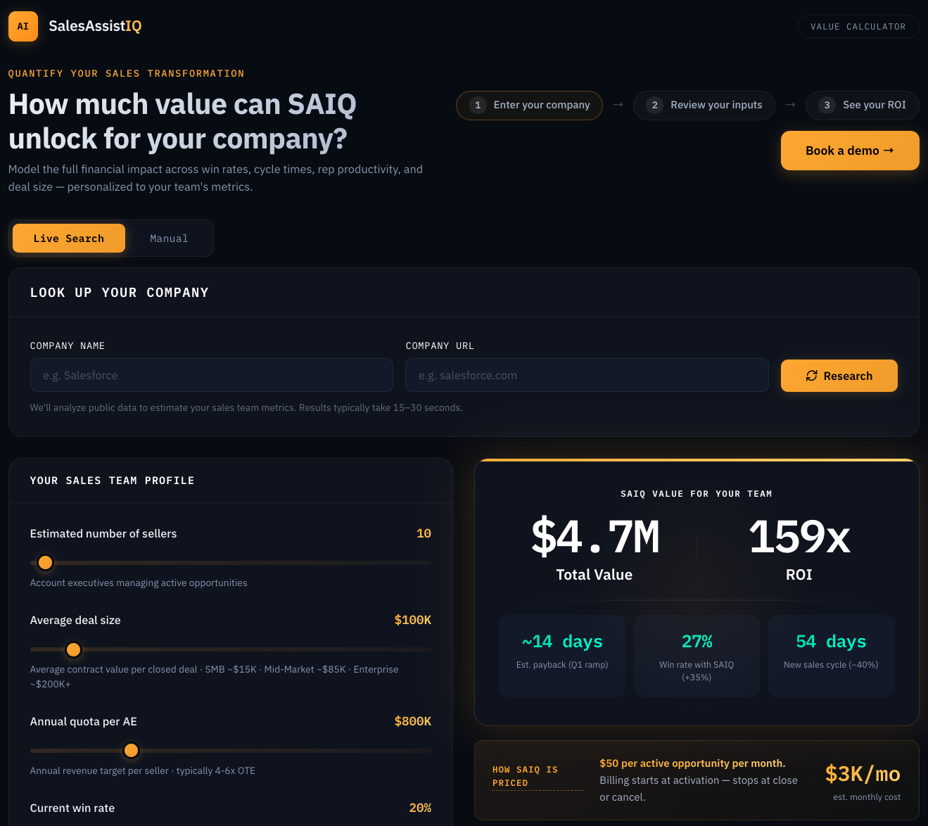Click '$50 per active opportunity per month' text
This screenshot has height=826, width=928.
[x=692, y=763]
